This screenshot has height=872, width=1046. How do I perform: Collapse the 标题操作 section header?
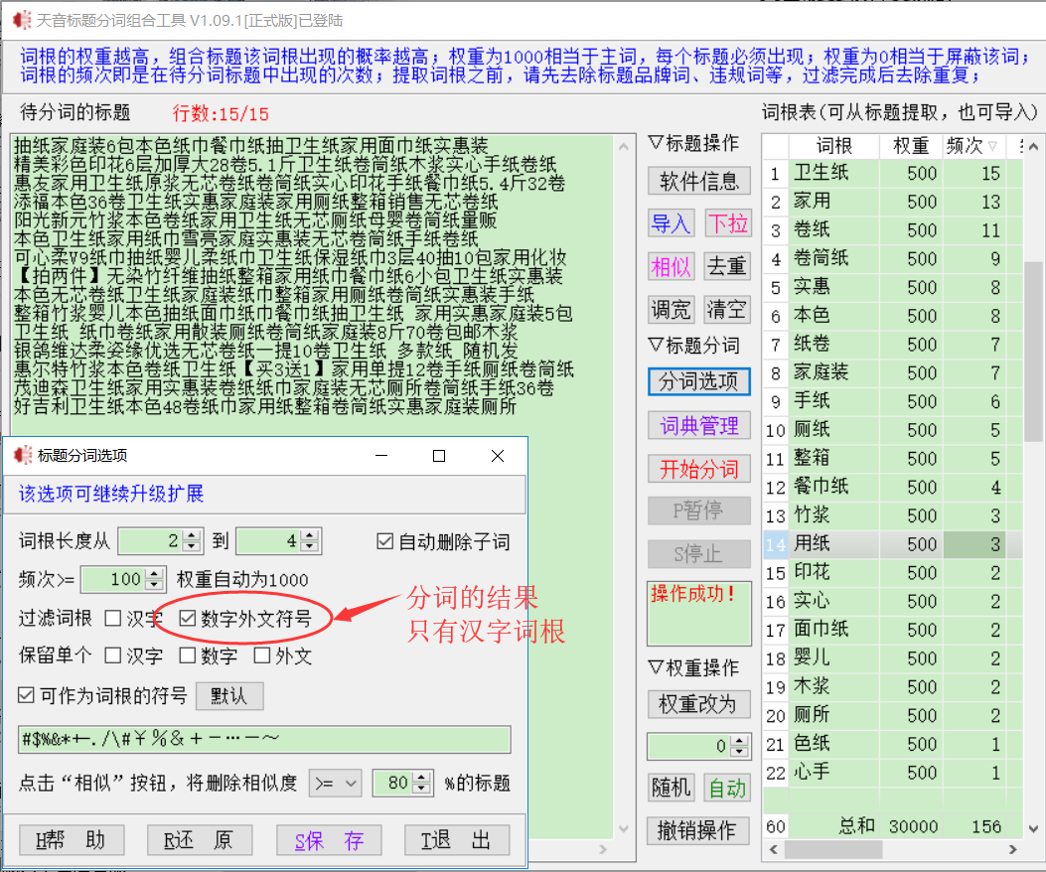(x=693, y=143)
